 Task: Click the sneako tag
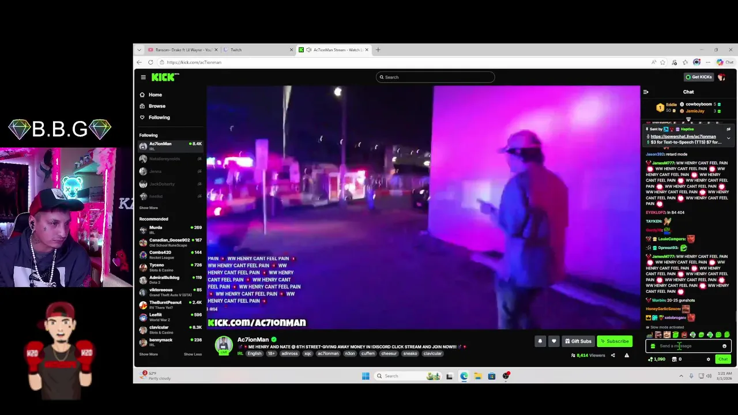pos(410,353)
